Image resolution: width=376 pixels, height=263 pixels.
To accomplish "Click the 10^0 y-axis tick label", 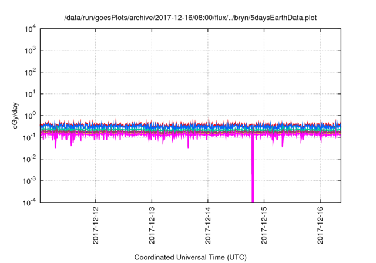I will click(31, 116).
